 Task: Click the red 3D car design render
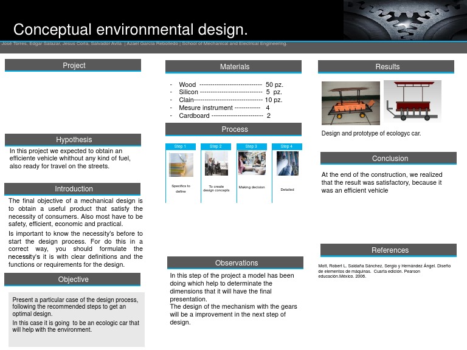[x=412, y=101]
